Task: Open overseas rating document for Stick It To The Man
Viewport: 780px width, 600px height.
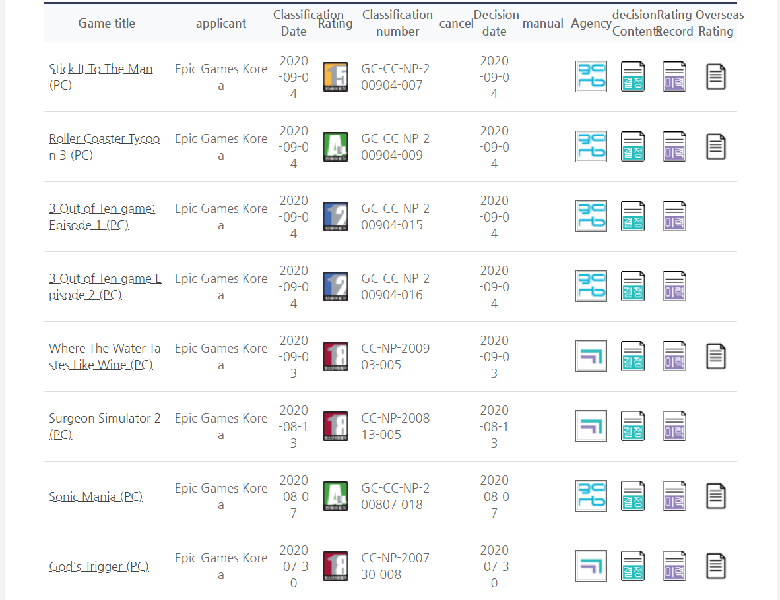Action: tap(716, 77)
